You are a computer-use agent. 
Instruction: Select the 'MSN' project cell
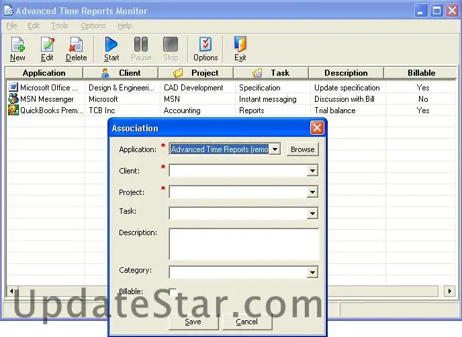[172, 99]
